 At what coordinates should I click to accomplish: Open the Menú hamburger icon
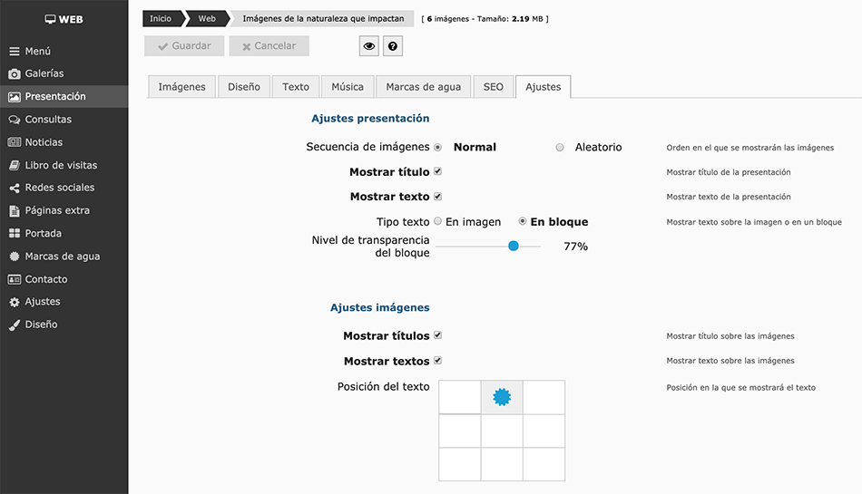[x=15, y=51]
